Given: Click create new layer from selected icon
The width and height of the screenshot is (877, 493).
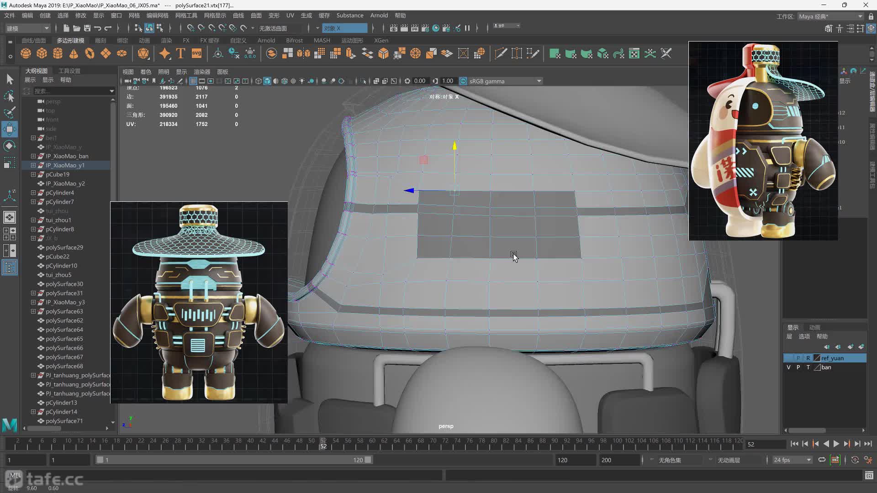Looking at the screenshot, I should [x=861, y=347].
